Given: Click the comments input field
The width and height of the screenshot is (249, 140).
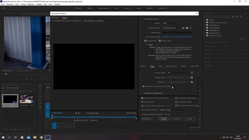Looking at the screenshot, I should click(177, 33).
